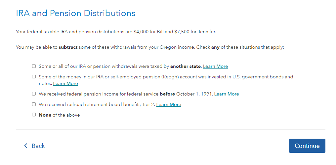Enable the federal pension before 1991 checkbox
The width and height of the screenshot is (336, 165).
pyautogui.click(x=34, y=94)
